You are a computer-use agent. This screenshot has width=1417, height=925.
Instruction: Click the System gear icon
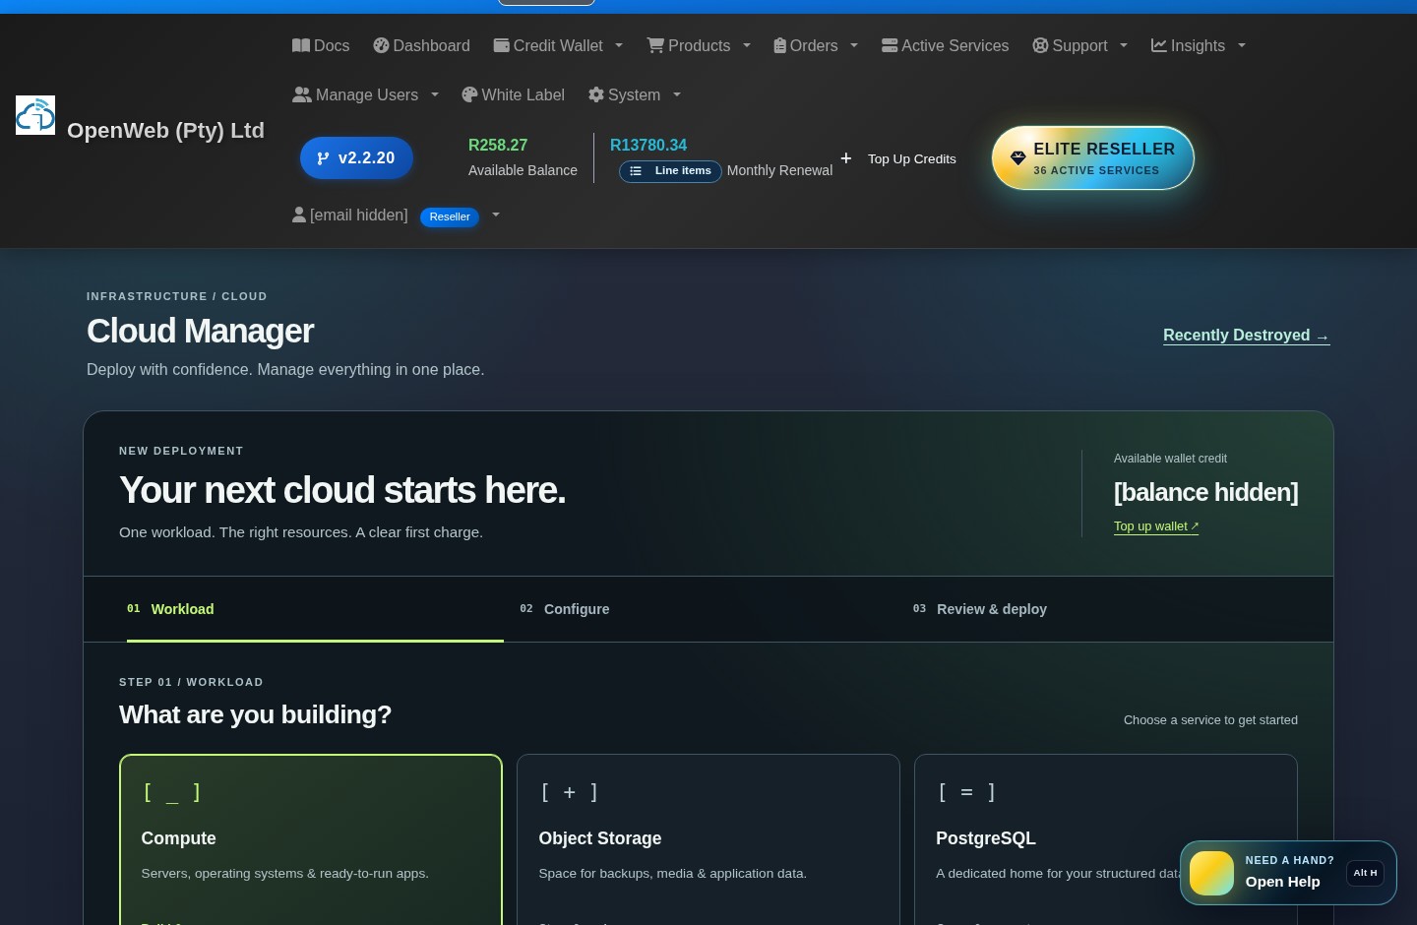pyautogui.click(x=596, y=94)
